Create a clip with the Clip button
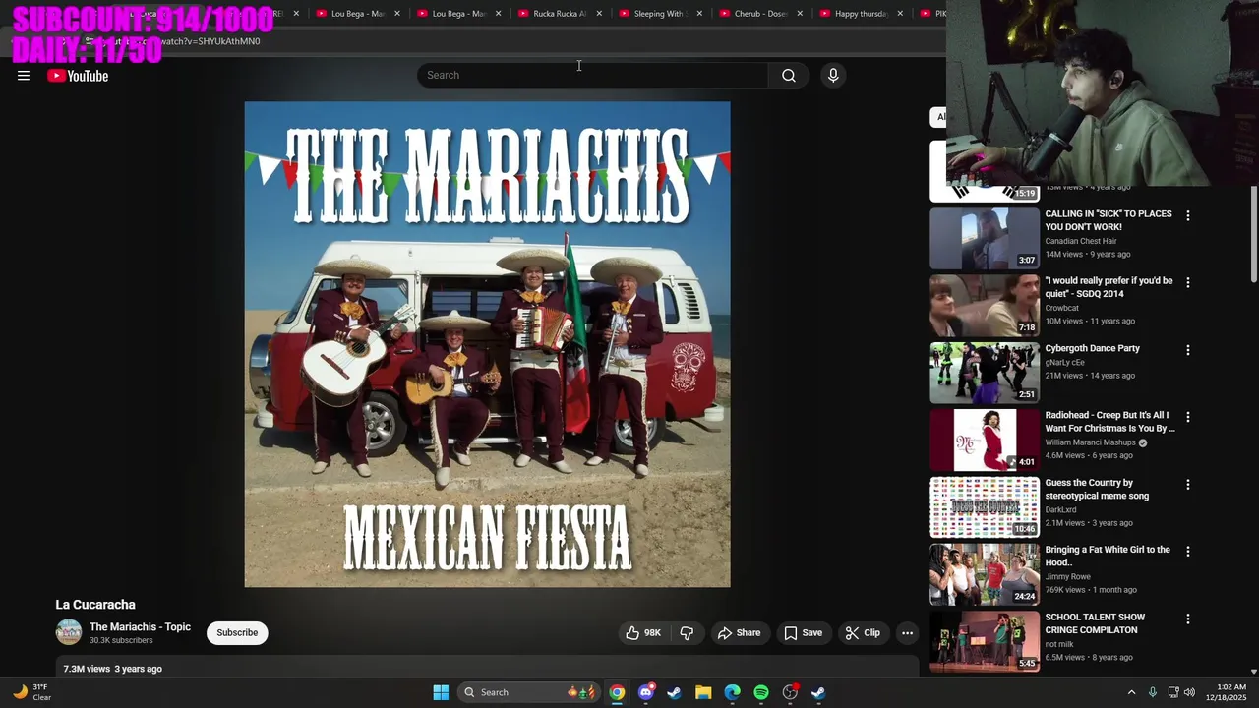This screenshot has height=708, width=1259. [x=863, y=633]
